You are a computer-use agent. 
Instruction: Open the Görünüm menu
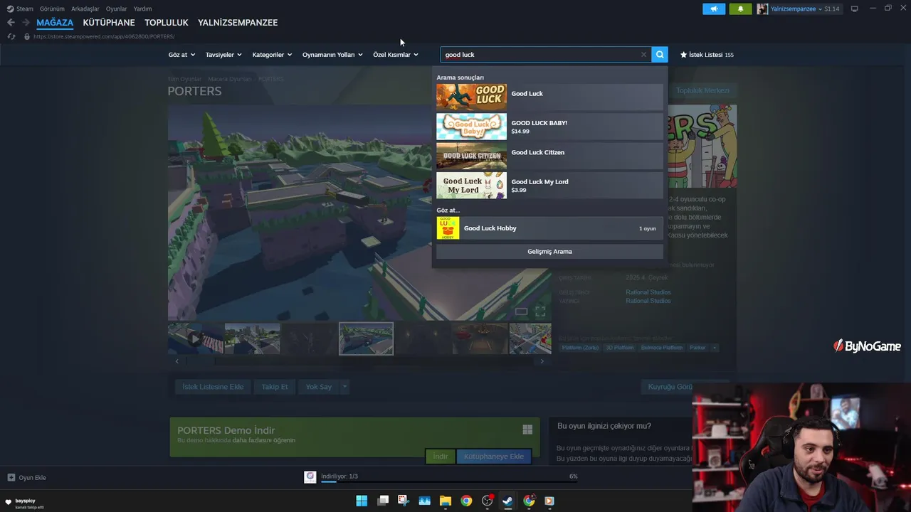click(x=52, y=9)
